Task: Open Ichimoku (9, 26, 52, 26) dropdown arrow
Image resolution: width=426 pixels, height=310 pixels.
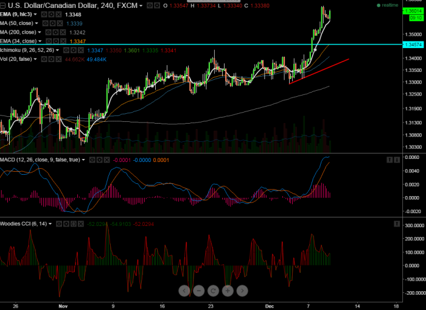Action: tap(57, 51)
